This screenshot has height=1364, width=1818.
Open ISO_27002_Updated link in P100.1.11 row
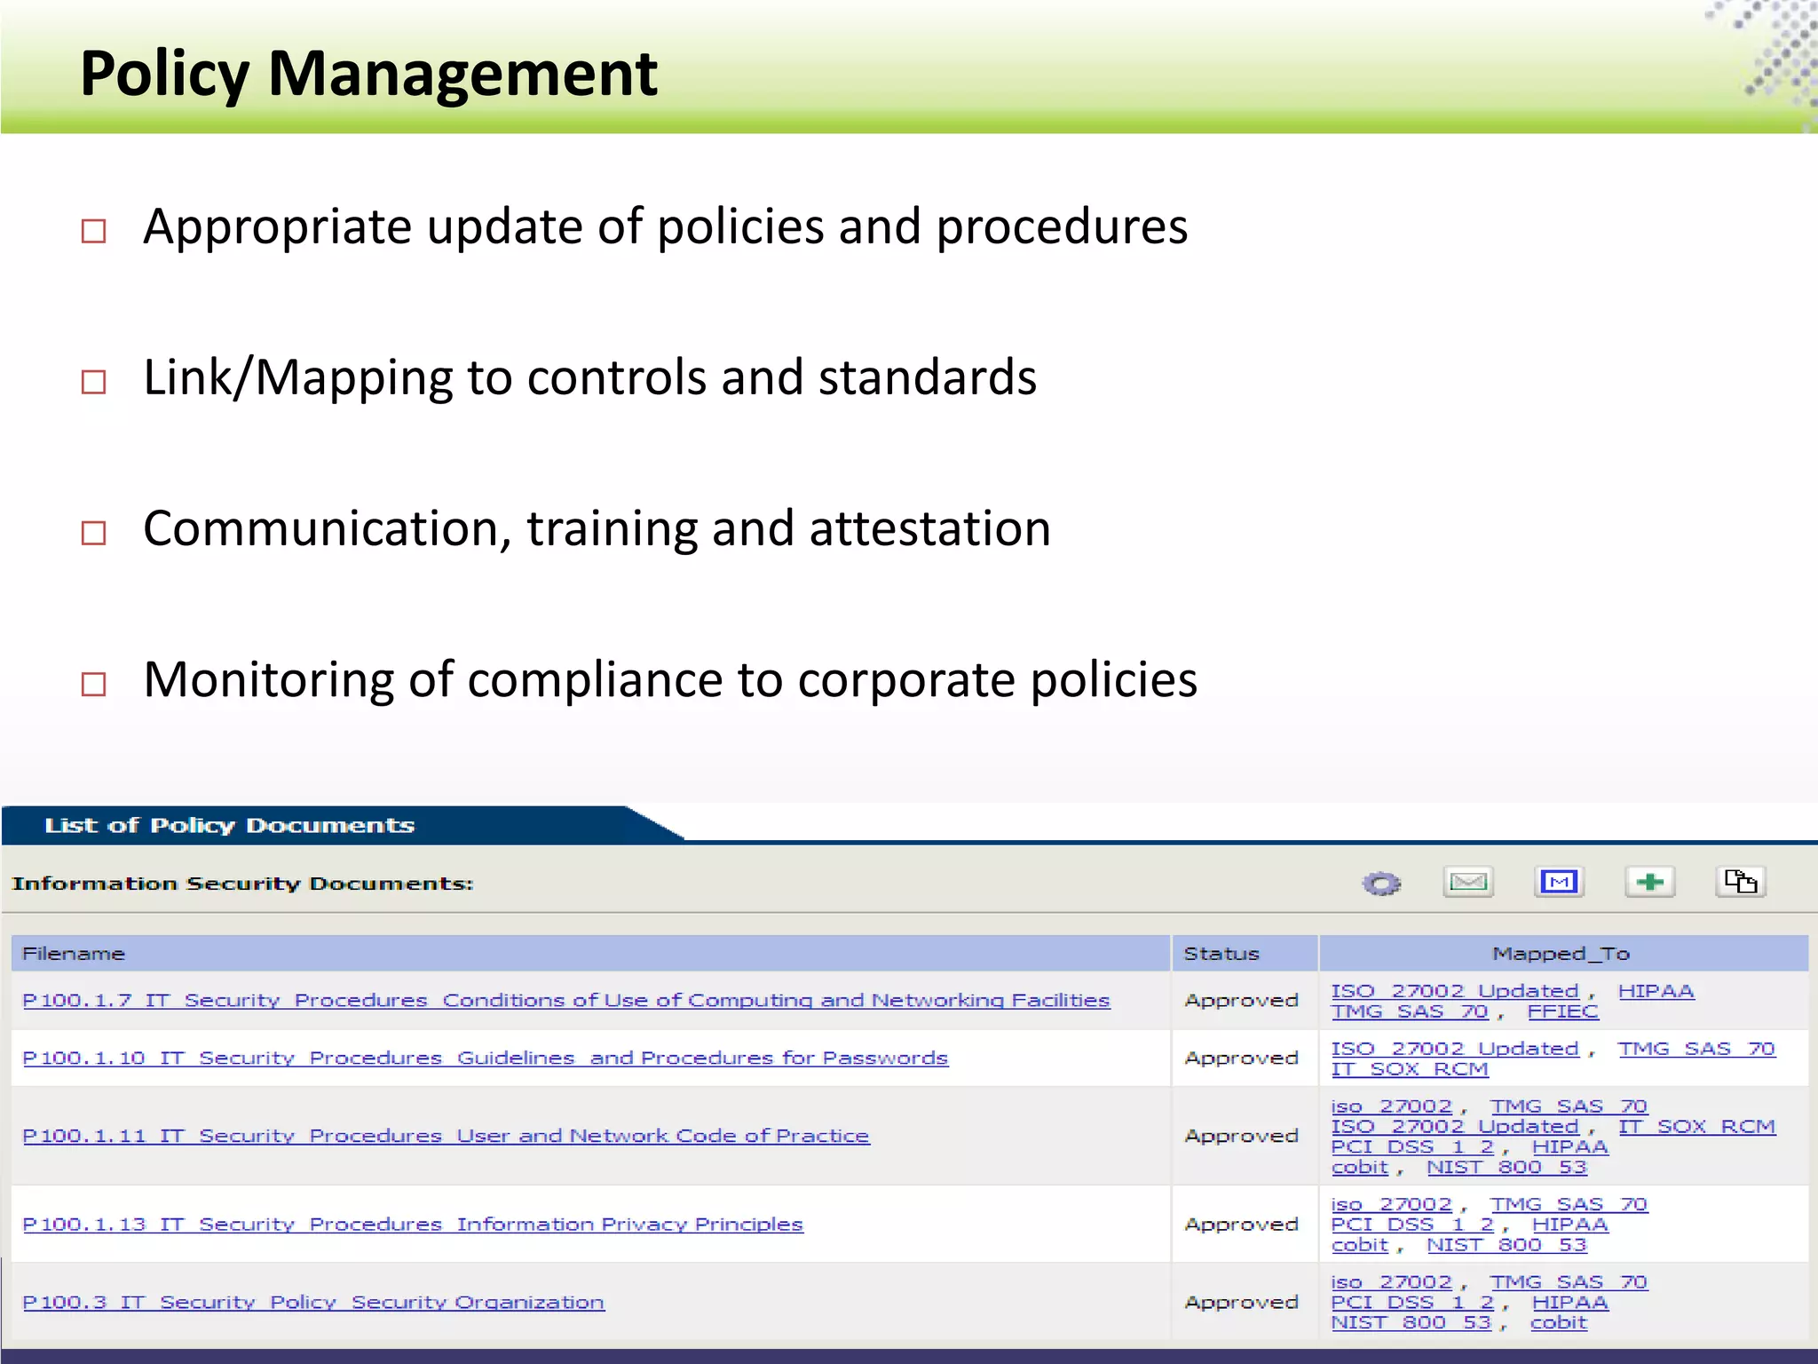point(1455,1126)
